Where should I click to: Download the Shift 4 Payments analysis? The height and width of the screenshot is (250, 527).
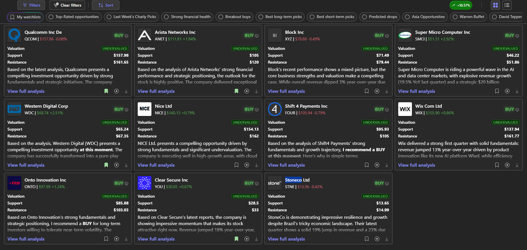[x=386, y=165]
